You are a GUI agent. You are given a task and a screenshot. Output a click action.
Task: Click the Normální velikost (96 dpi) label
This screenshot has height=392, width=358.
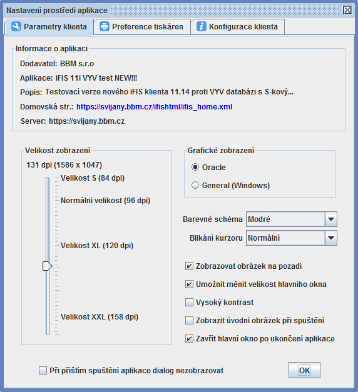(105, 201)
